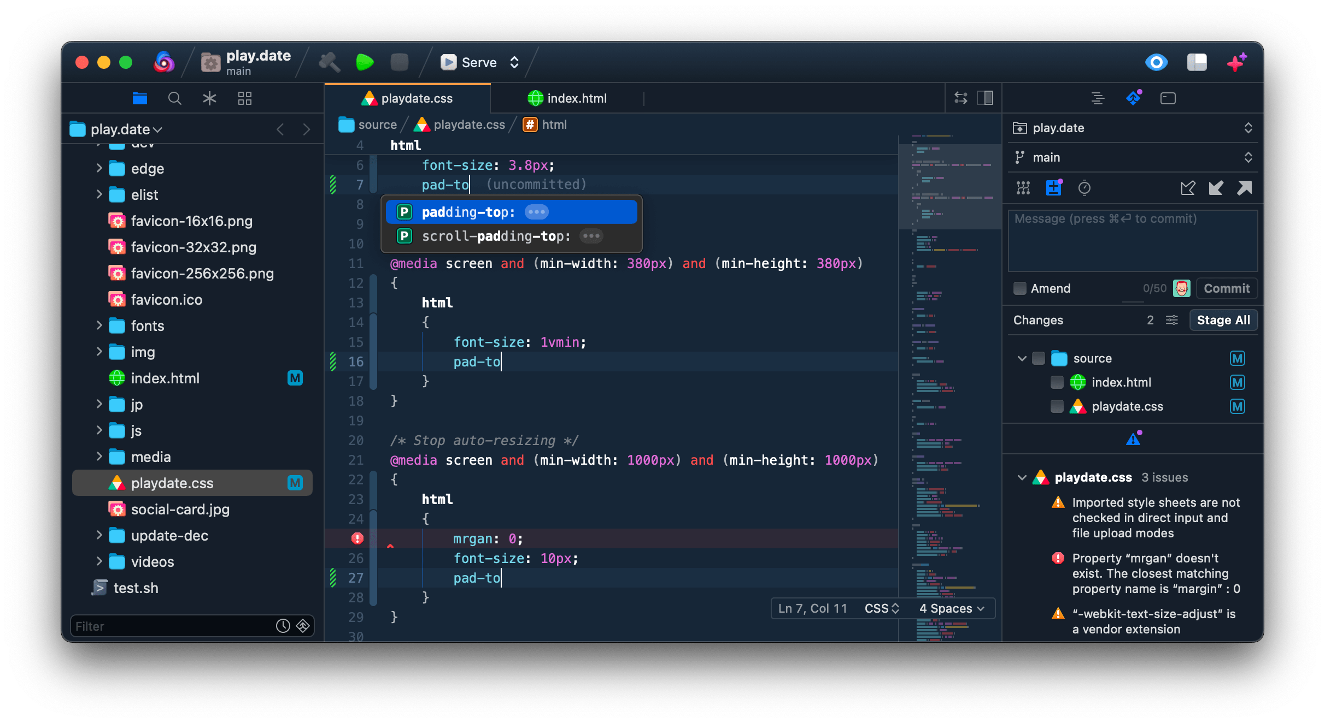The image size is (1325, 723).
Task: Click the push arrow icon in Git panel
Action: [x=1244, y=188]
